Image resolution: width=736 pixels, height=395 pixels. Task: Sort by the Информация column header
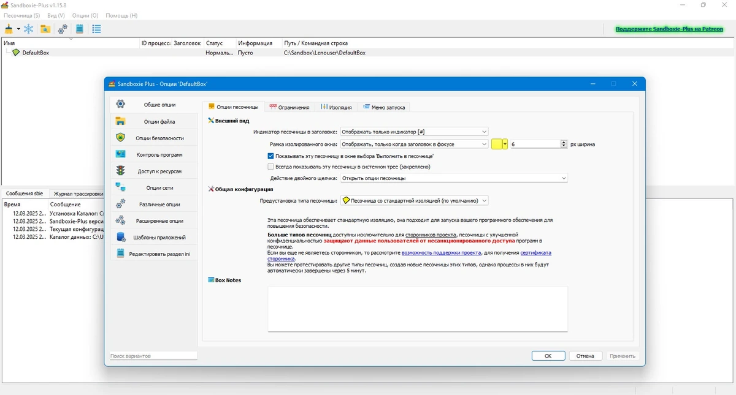tap(259, 43)
